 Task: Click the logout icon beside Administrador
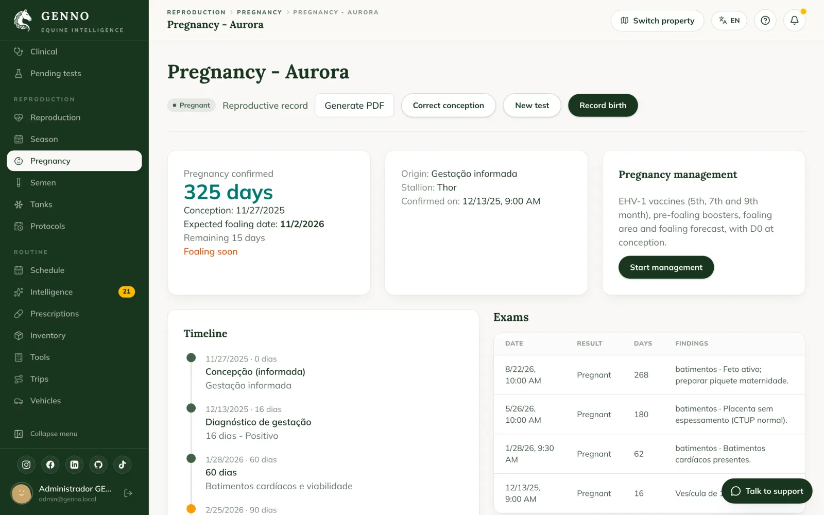128,493
